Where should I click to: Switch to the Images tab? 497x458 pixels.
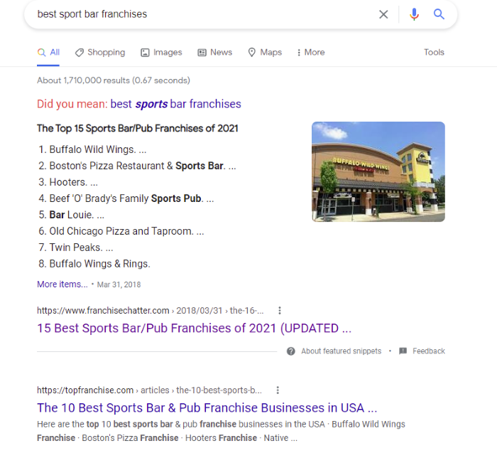coord(161,53)
